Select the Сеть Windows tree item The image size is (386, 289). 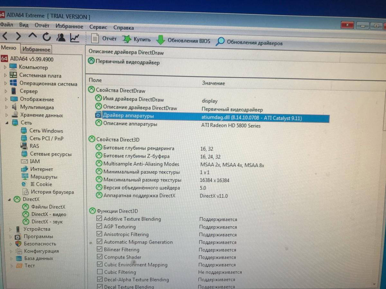(x=46, y=131)
